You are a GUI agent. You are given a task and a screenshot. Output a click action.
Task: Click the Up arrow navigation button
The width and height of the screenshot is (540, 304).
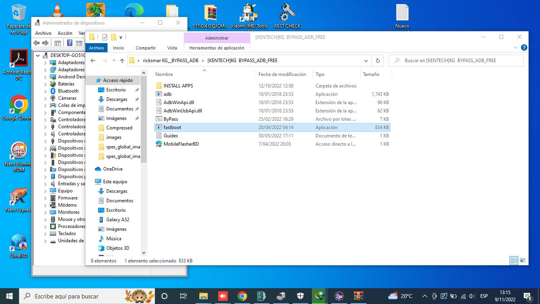point(122,61)
